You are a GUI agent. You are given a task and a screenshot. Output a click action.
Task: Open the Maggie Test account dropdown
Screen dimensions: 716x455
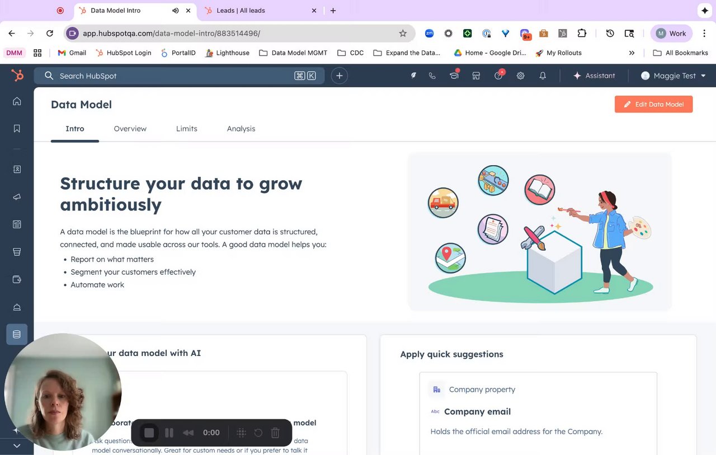coord(673,76)
